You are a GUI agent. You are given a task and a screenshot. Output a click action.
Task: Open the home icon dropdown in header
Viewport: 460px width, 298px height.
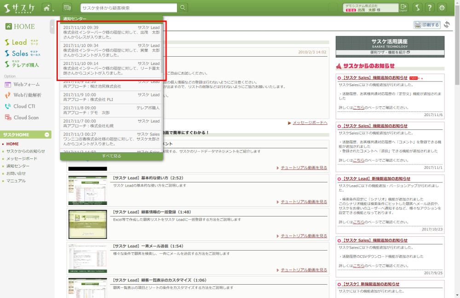(48, 7)
